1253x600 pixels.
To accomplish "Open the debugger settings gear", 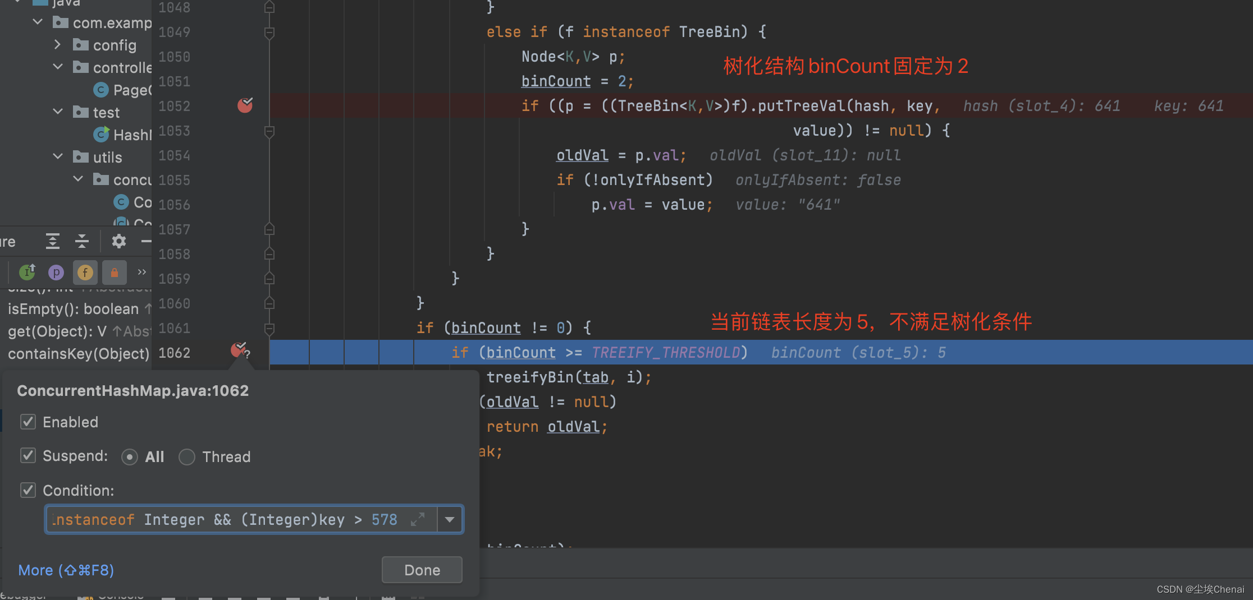I will (x=118, y=241).
